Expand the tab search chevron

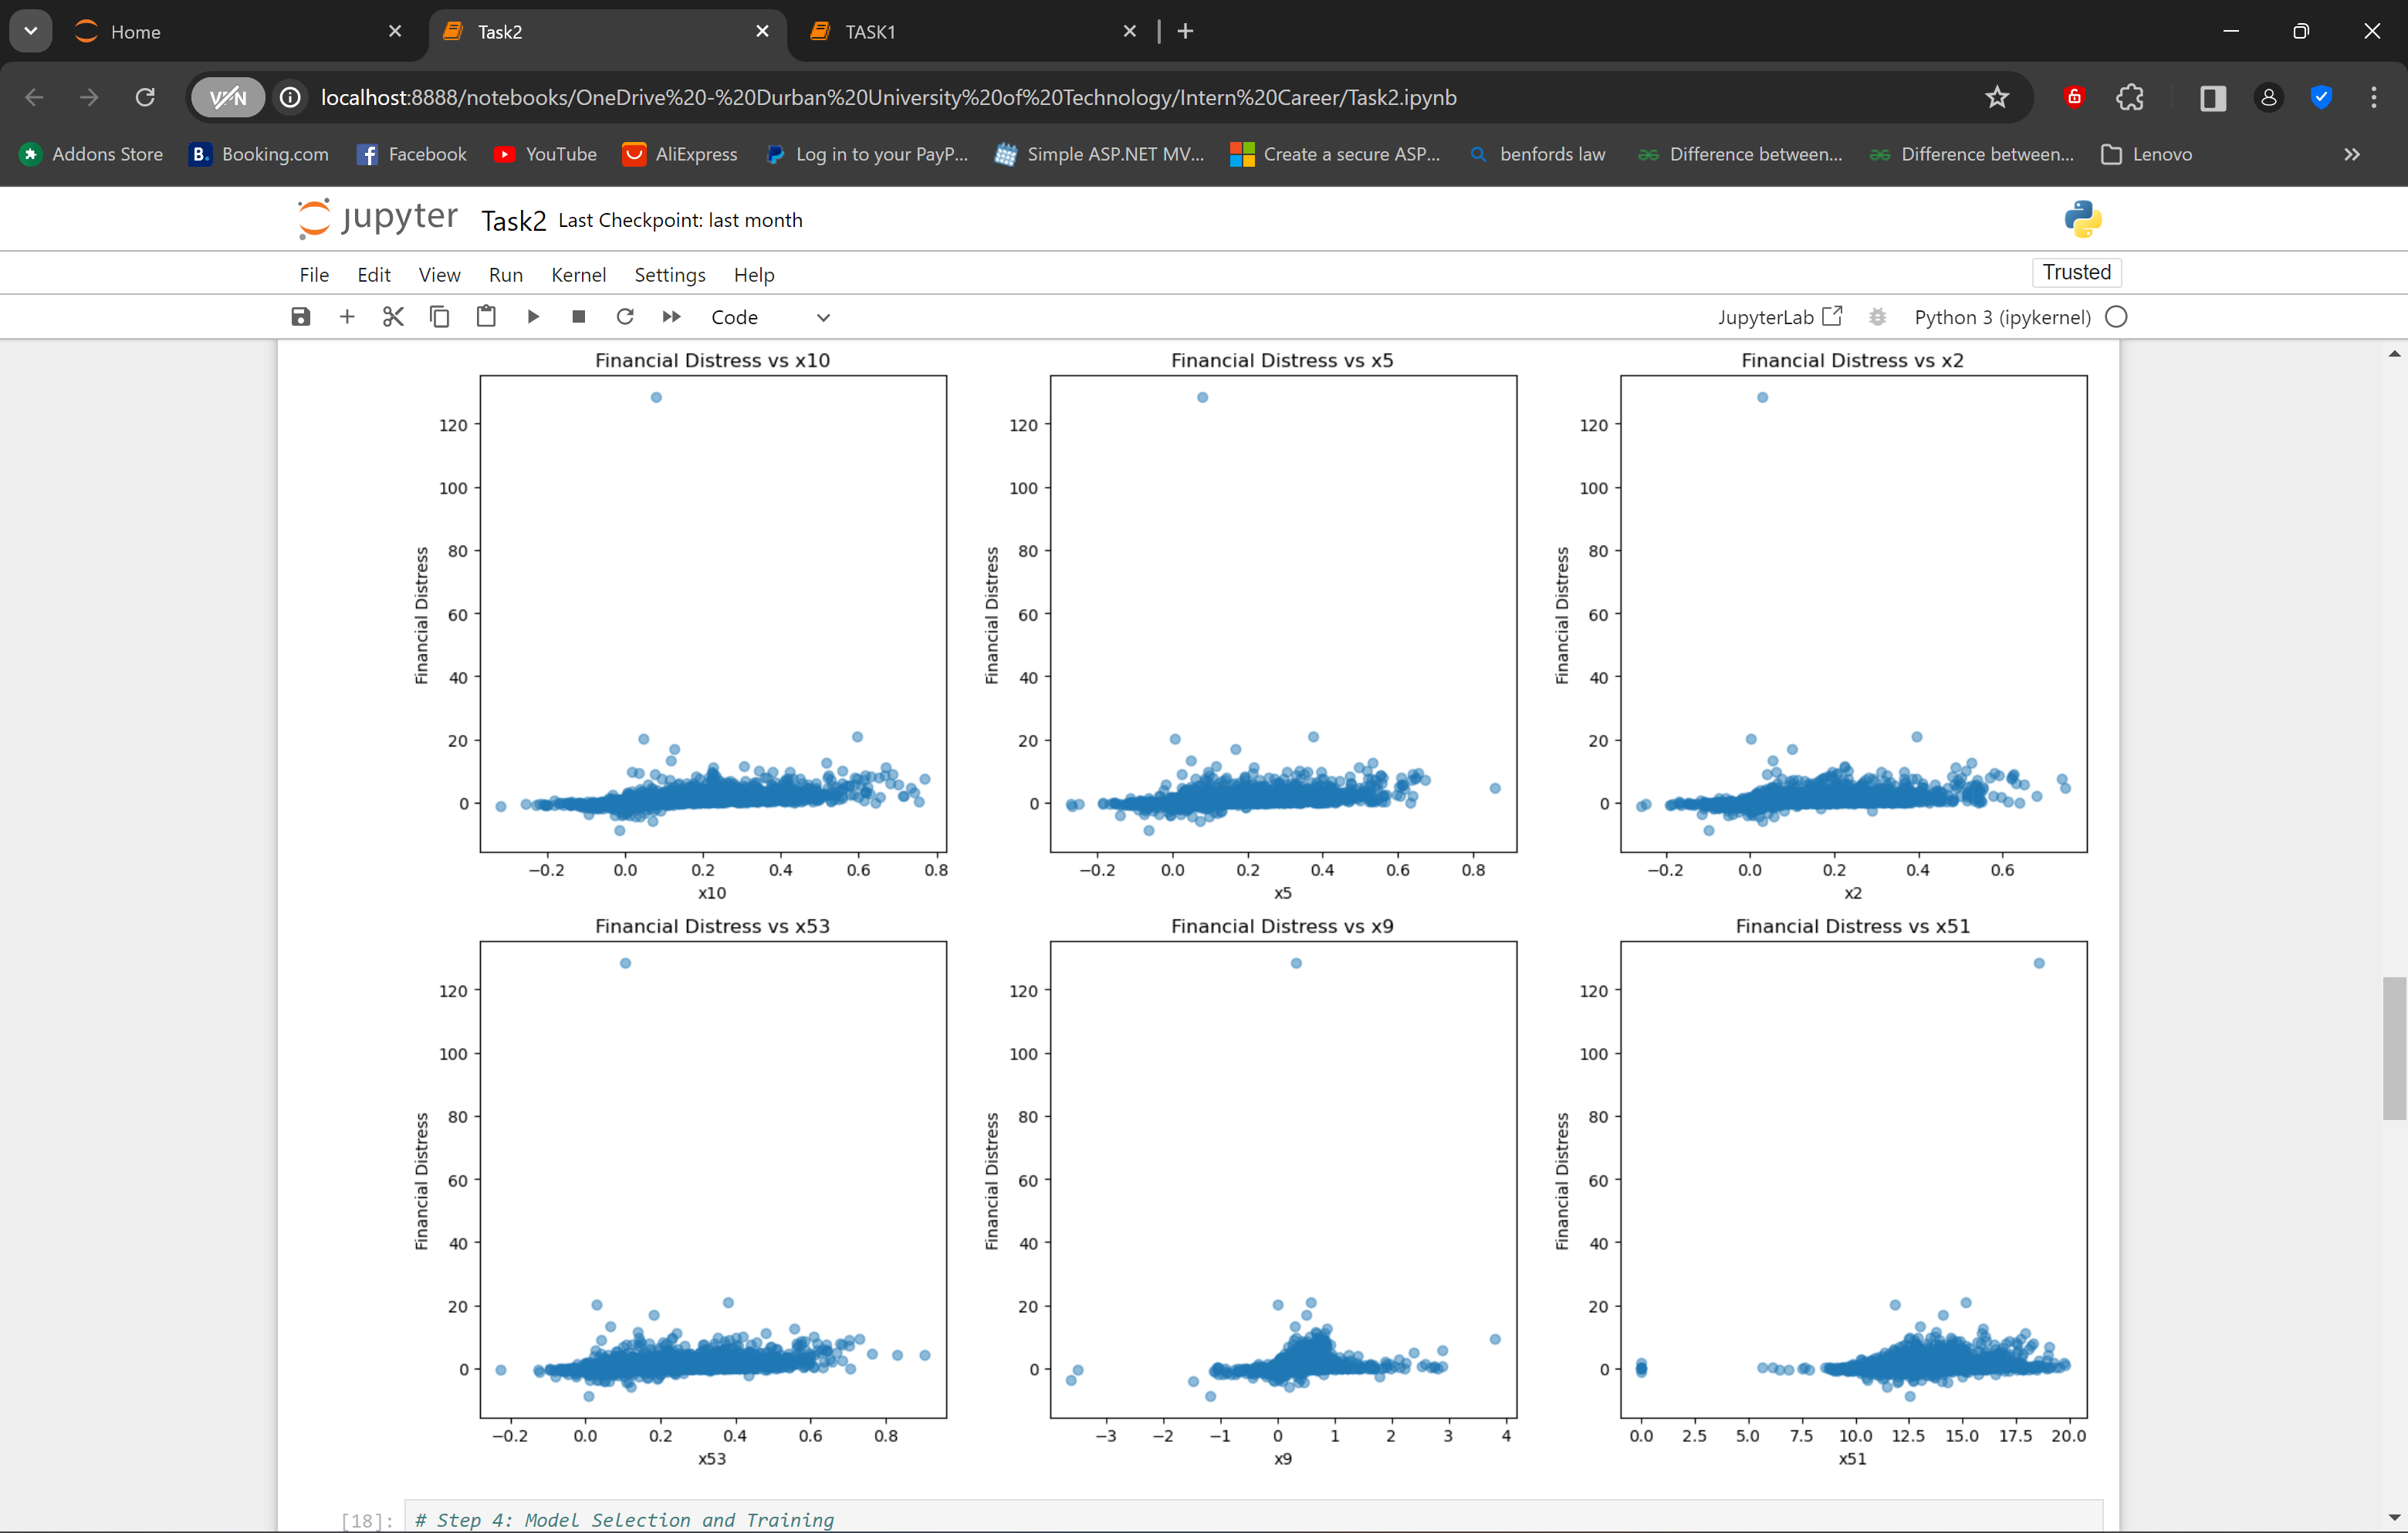30,31
